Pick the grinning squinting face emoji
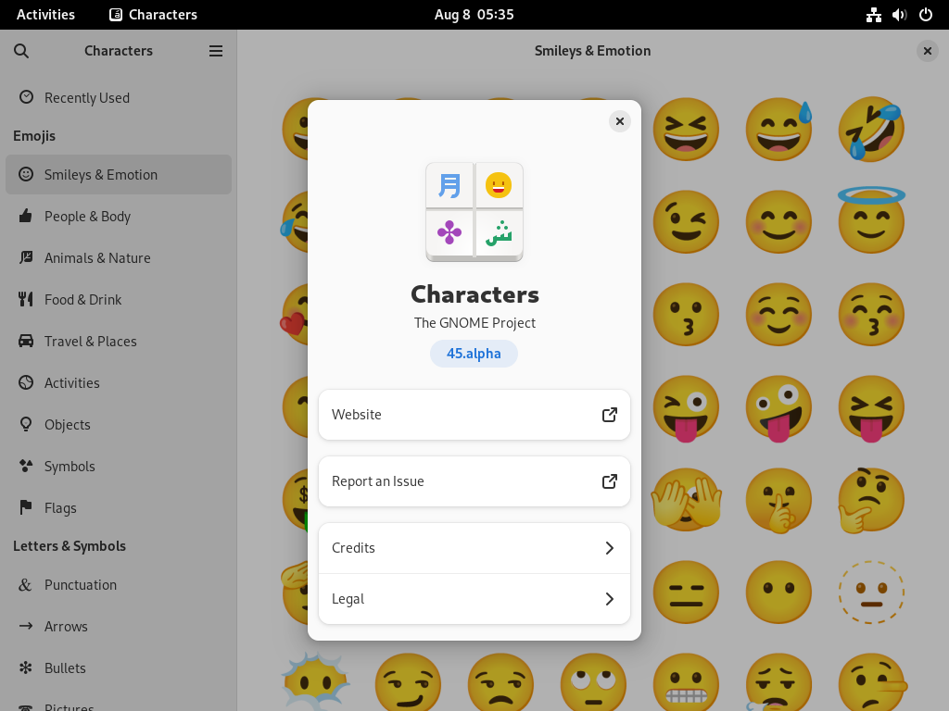 [x=686, y=129]
